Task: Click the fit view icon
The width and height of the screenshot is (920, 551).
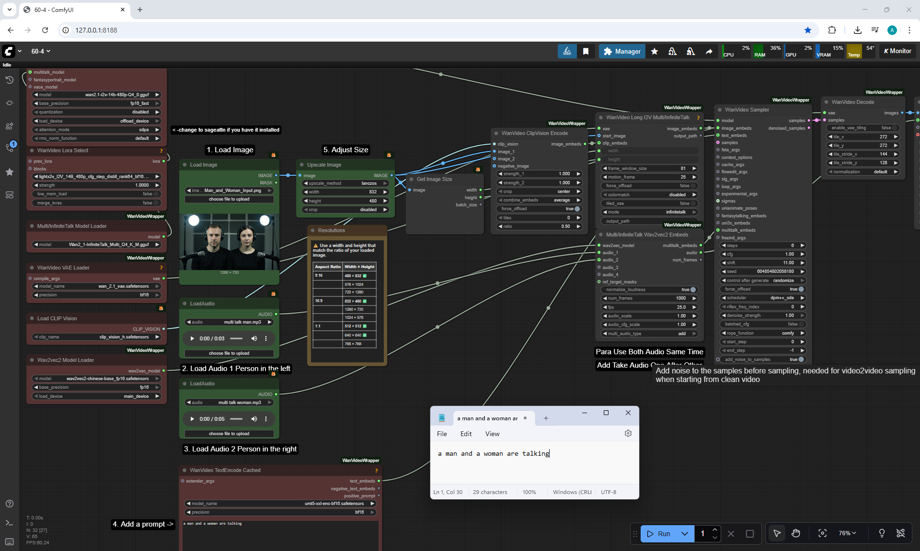Action: 822,533
